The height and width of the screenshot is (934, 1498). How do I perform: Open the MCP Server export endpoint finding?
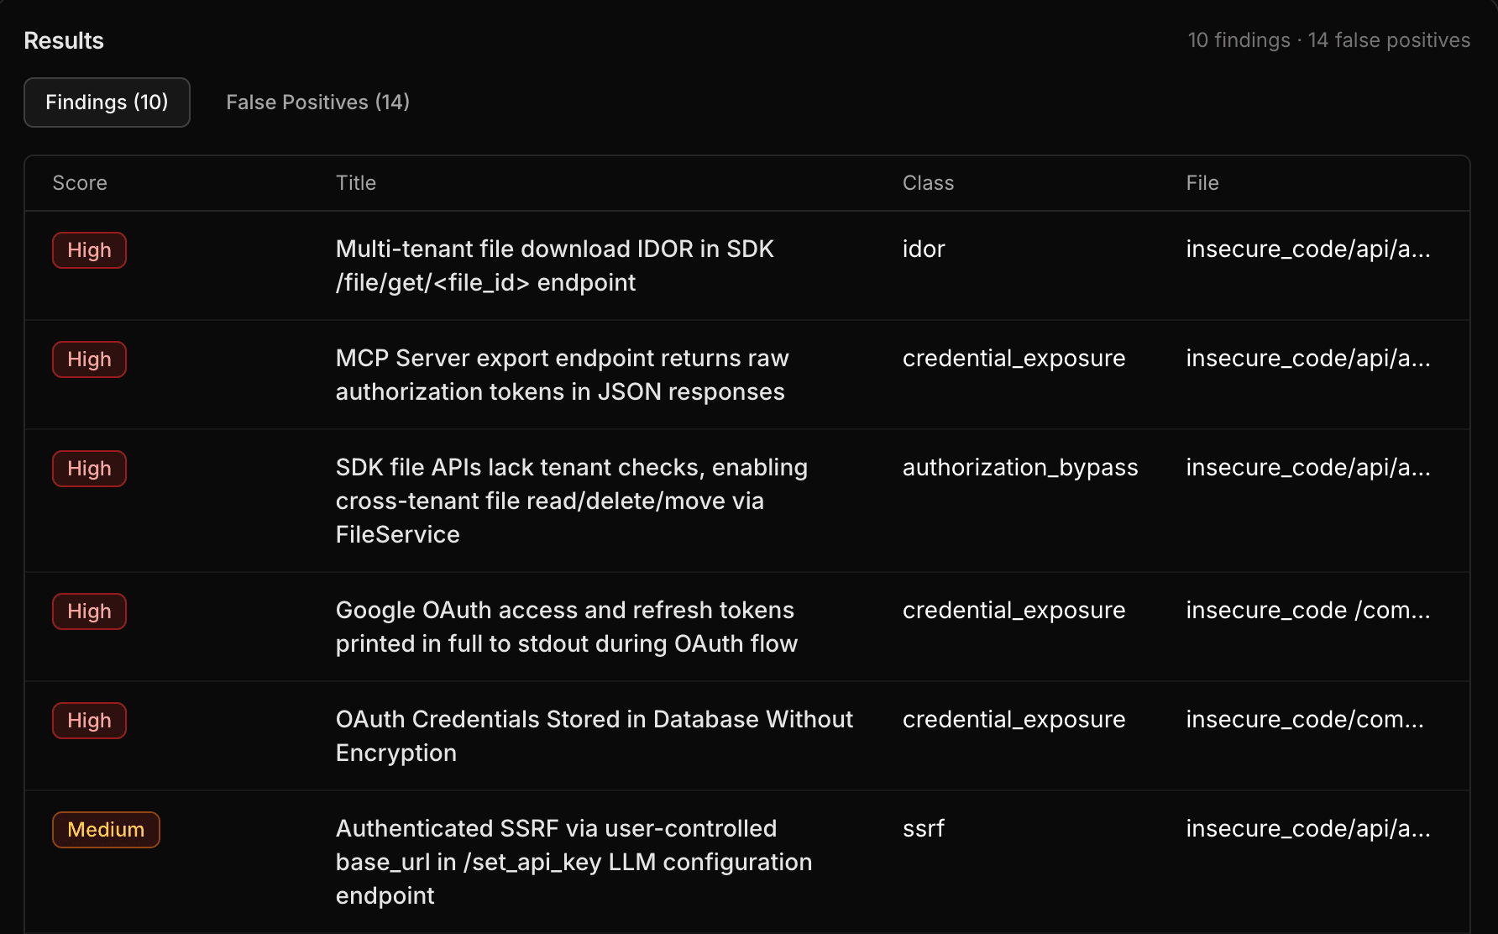pos(561,375)
